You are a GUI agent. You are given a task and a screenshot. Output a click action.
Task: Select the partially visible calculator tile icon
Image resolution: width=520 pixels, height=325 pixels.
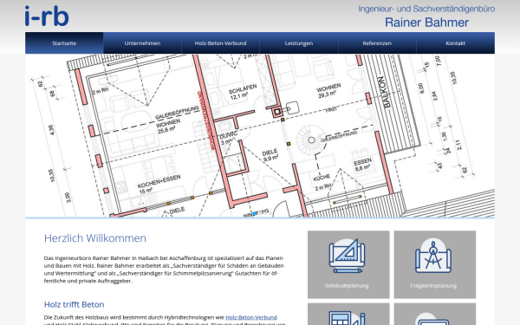pos(347,318)
